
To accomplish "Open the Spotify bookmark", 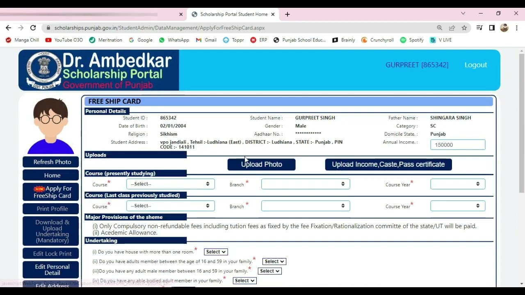I will [x=412, y=40].
